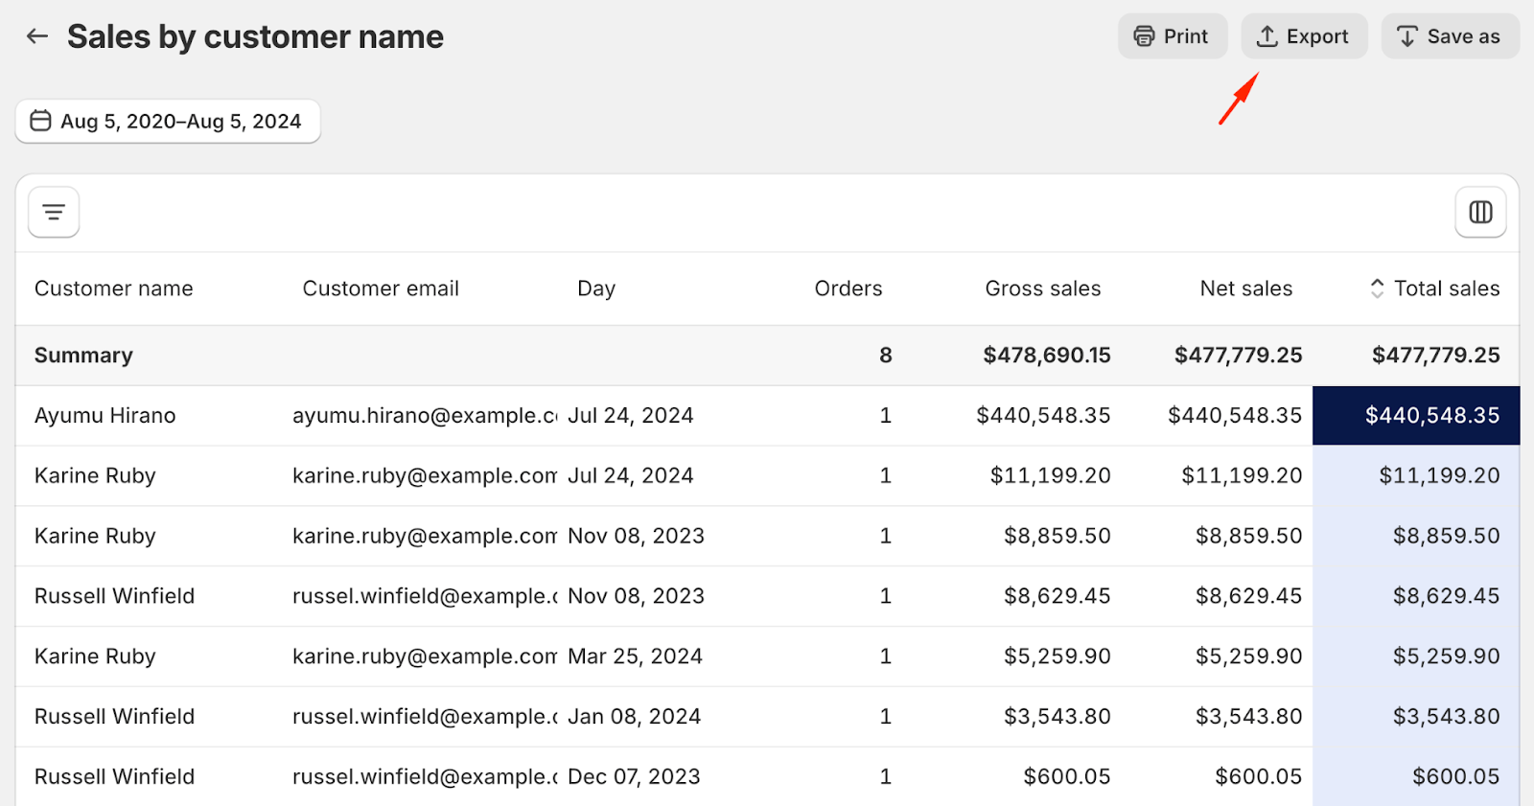
Task: Click the Net sales column header
Action: pos(1245,288)
